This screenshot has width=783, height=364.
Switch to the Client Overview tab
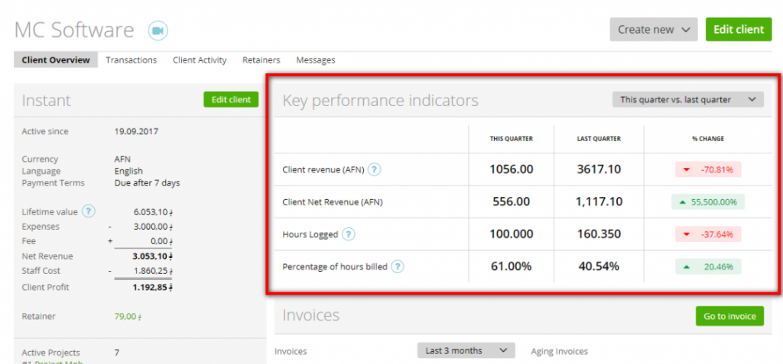point(56,60)
